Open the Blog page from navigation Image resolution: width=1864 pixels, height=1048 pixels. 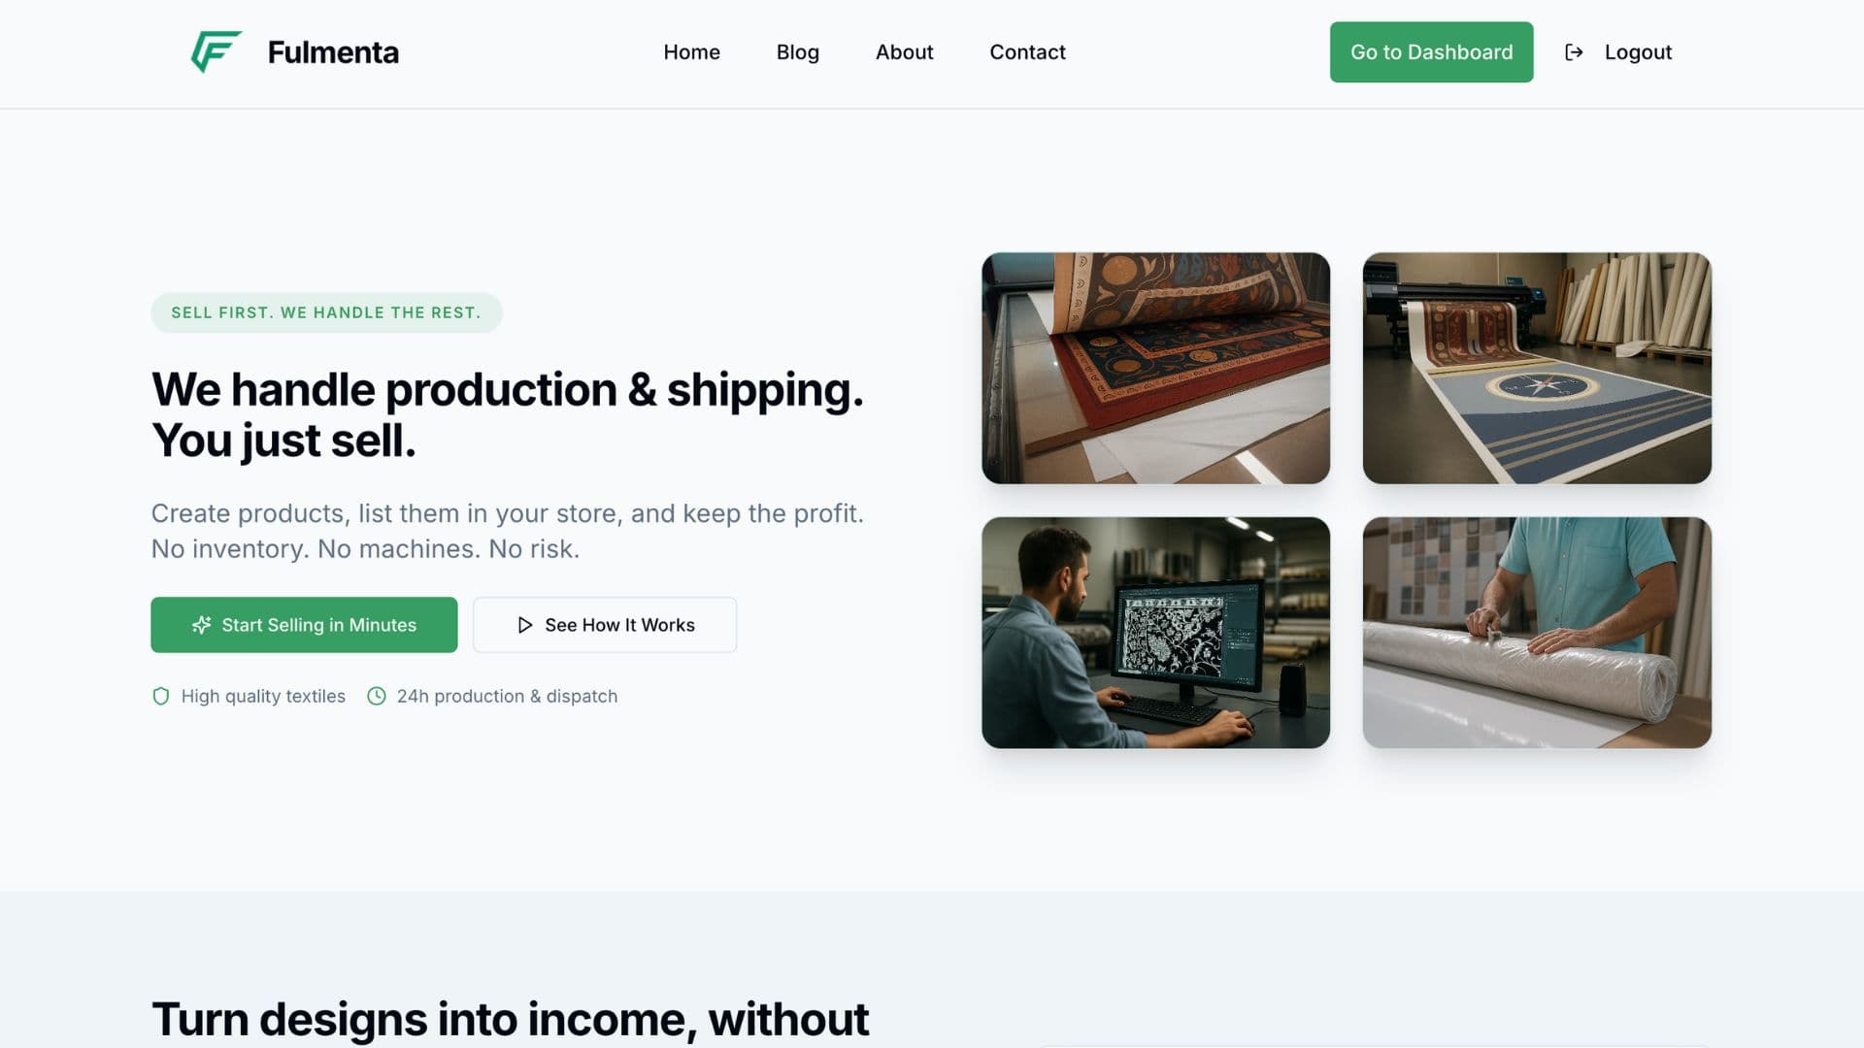[797, 52]
